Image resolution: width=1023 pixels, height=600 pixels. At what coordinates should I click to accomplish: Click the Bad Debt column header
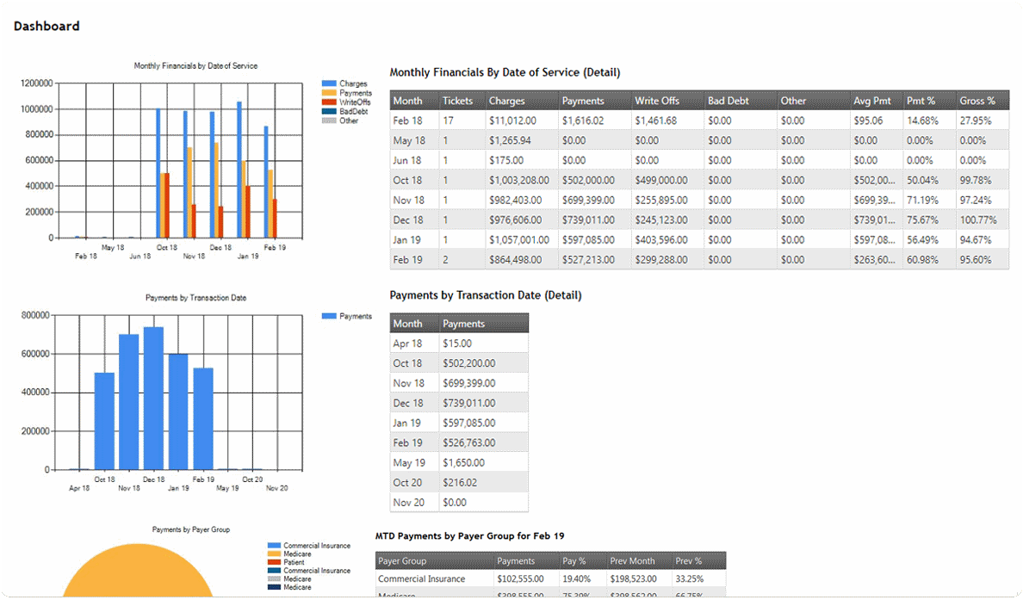[x=728, y=101]
